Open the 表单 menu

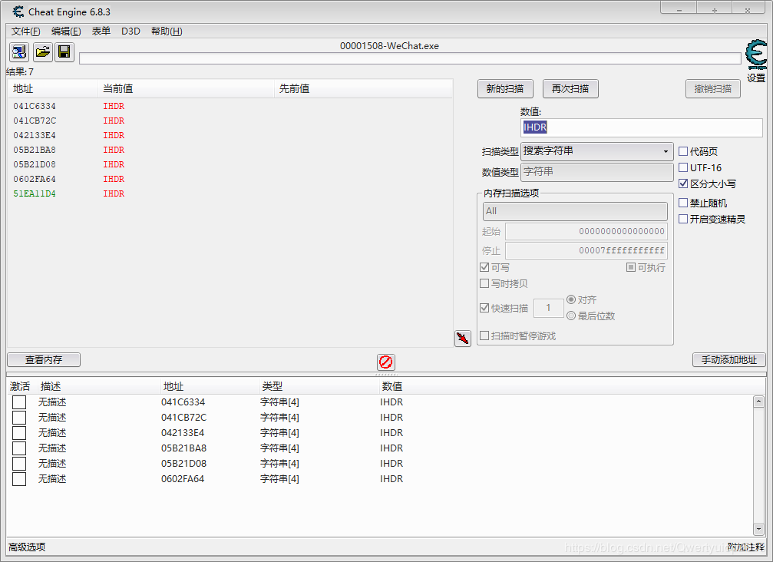click(x=101, y=31)
